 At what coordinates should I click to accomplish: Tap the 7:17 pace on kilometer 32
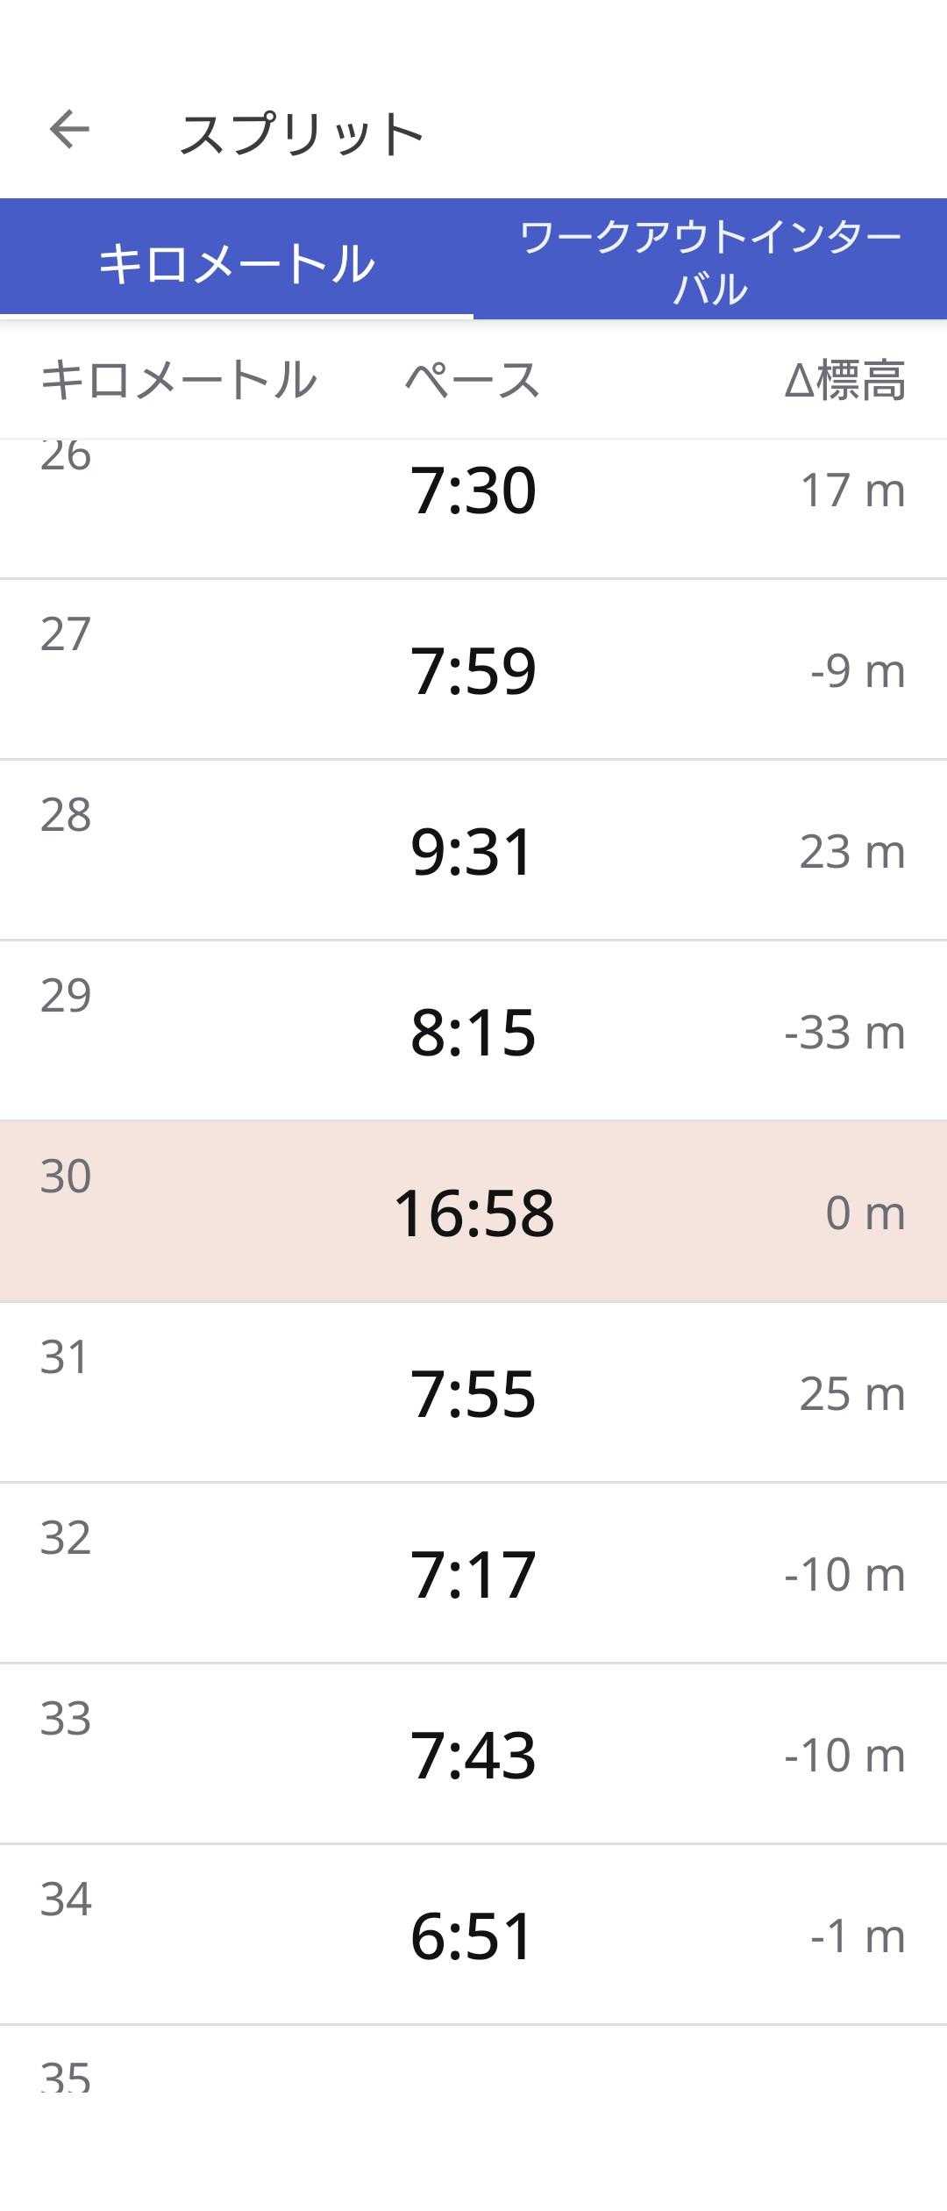pyautogui.click(x=473, y=1574)
